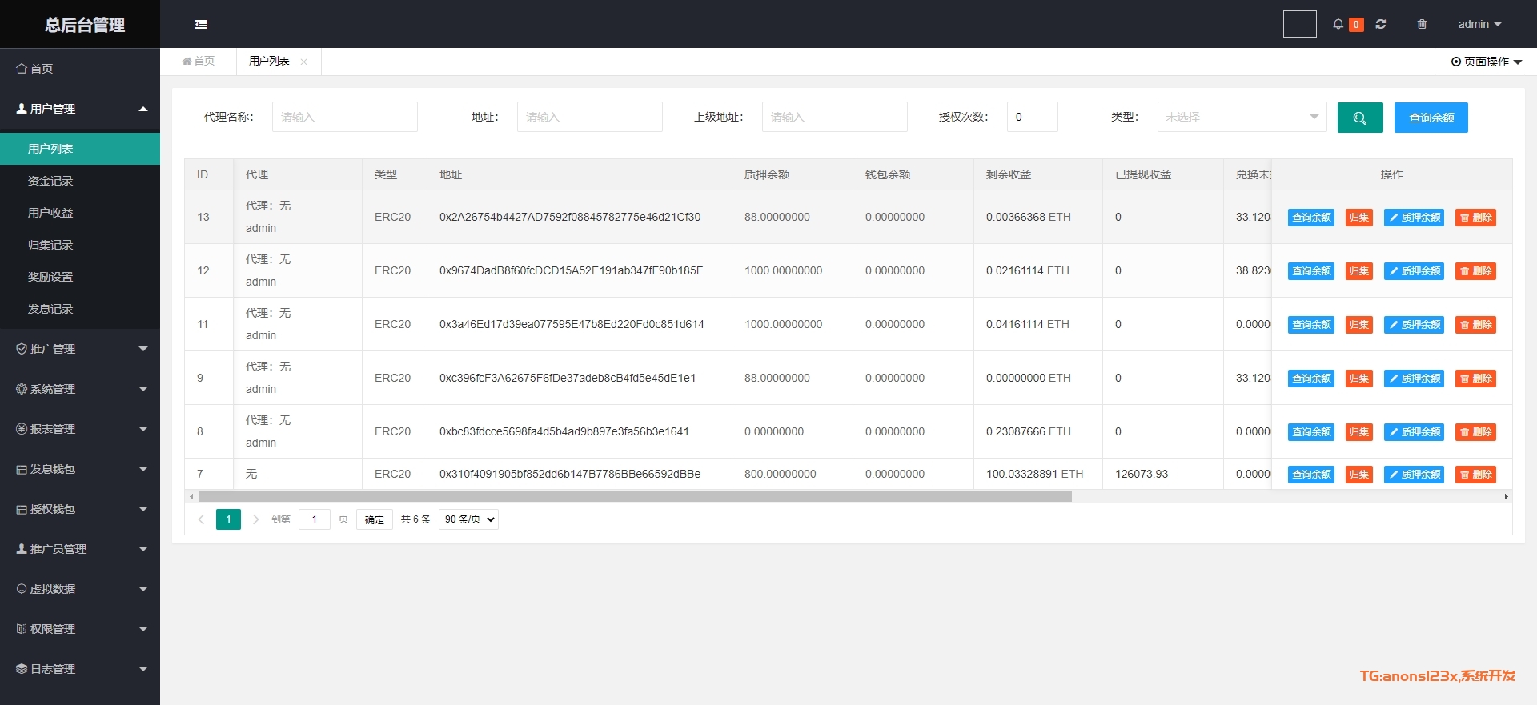Focus the 上级地址 input field
The image size is (1537, 705).
[x=835, y=117]
